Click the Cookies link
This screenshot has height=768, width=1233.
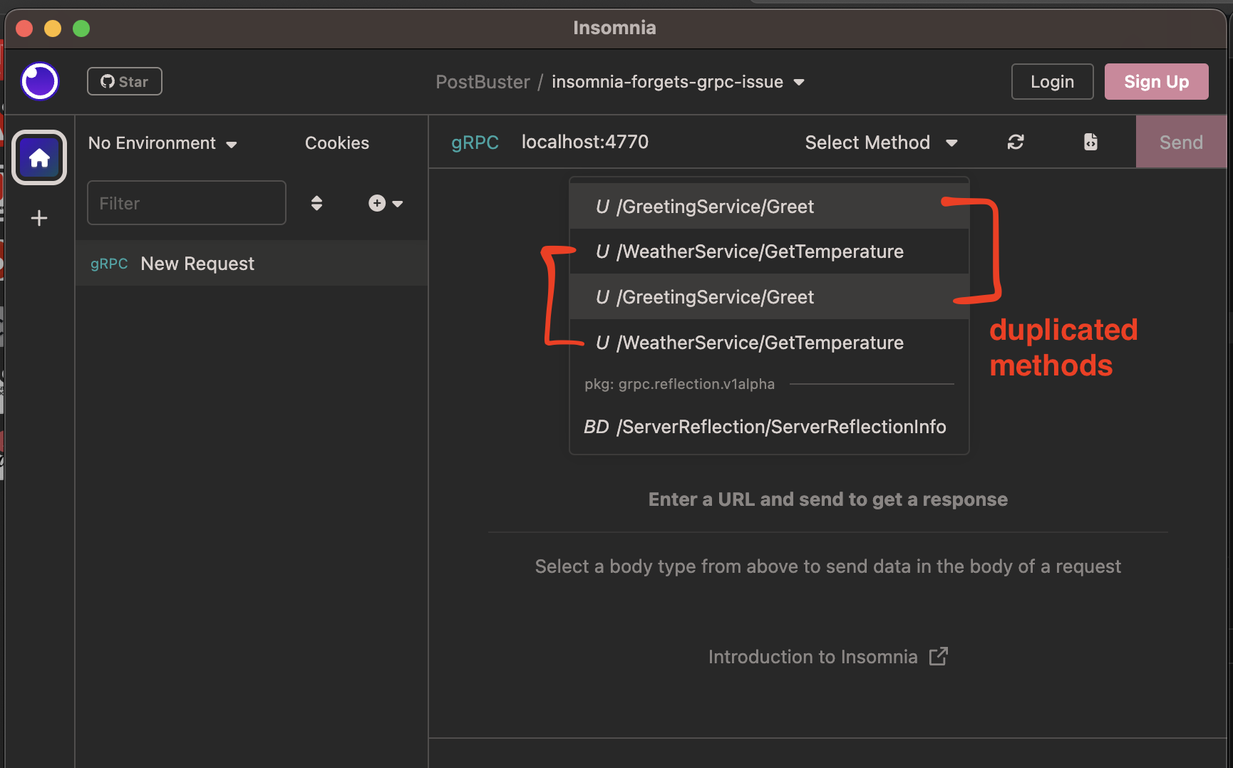point(337,142)
